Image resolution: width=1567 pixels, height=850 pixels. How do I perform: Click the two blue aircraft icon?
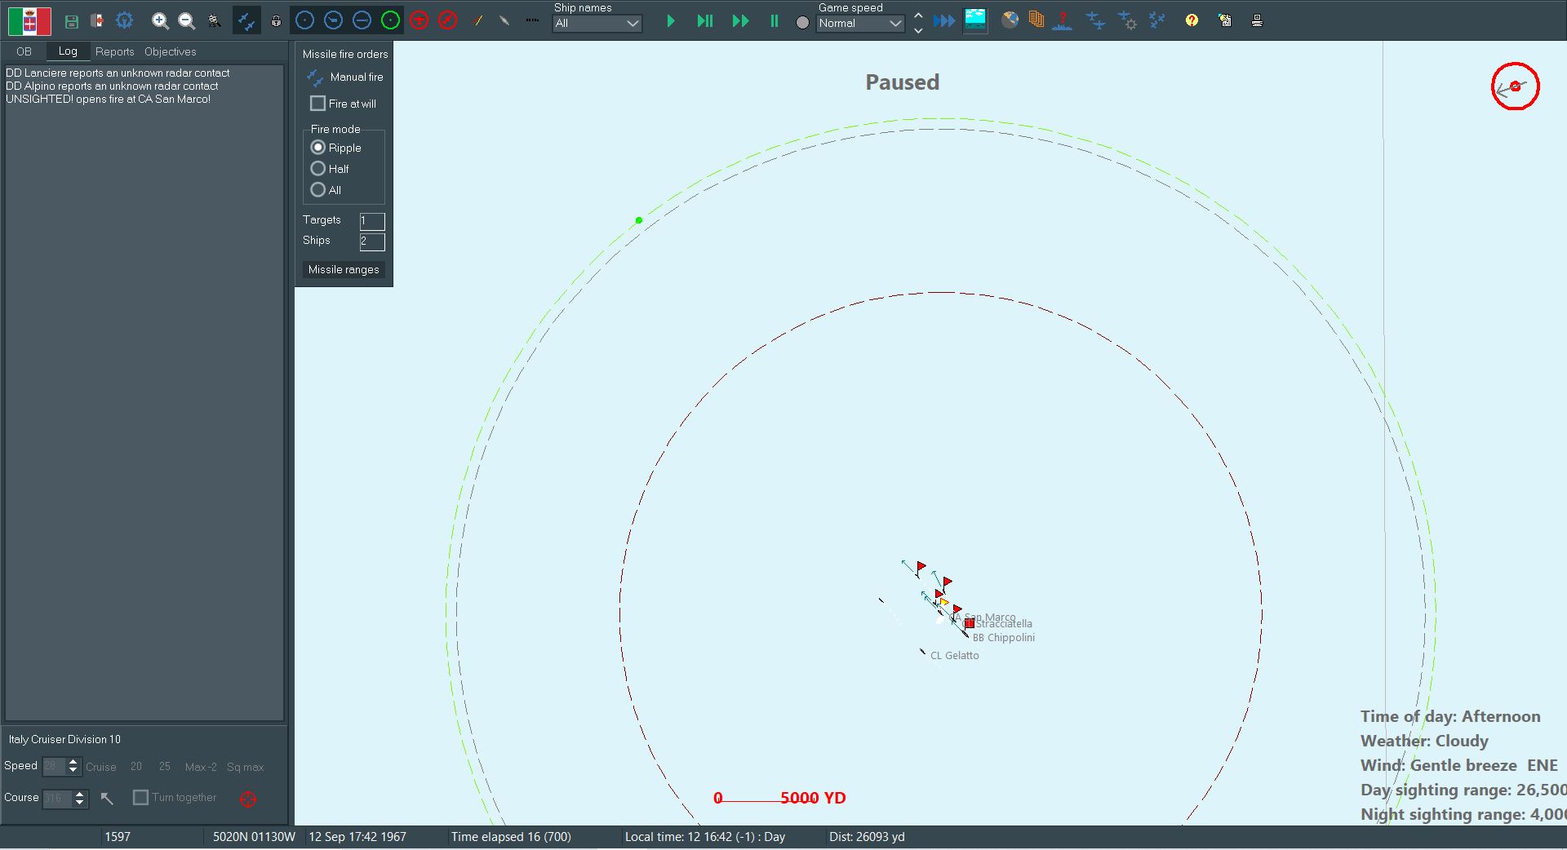click(x=1095, y=20)
